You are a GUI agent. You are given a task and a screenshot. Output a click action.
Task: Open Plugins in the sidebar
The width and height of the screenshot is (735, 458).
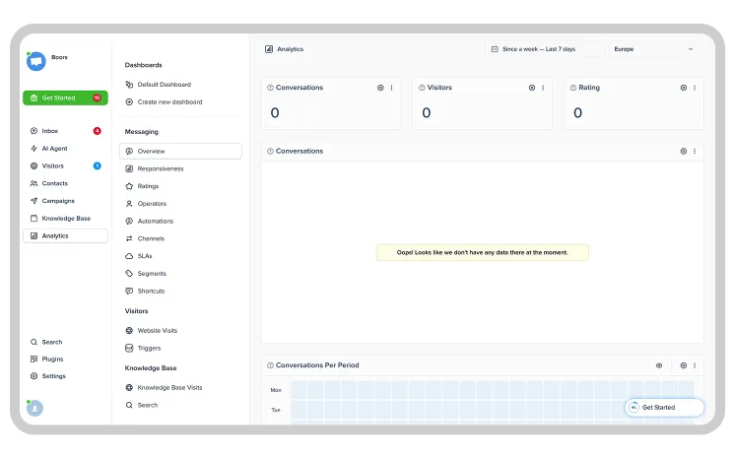[47, 360]
